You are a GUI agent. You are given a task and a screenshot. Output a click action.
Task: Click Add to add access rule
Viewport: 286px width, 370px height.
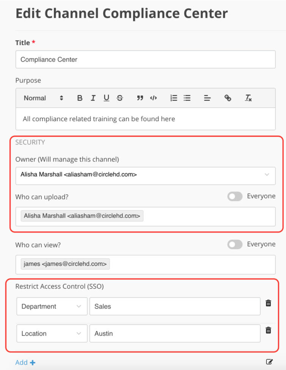tap(25, 362)
